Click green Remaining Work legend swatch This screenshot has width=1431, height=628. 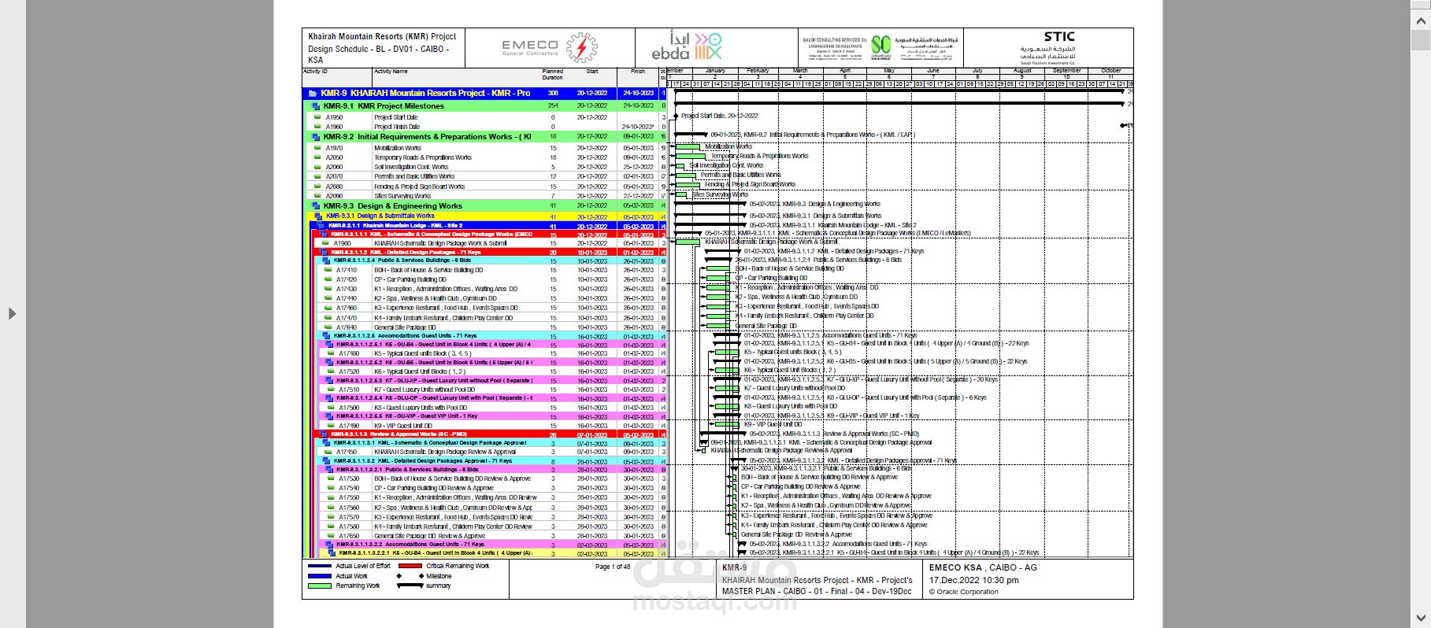319,586
